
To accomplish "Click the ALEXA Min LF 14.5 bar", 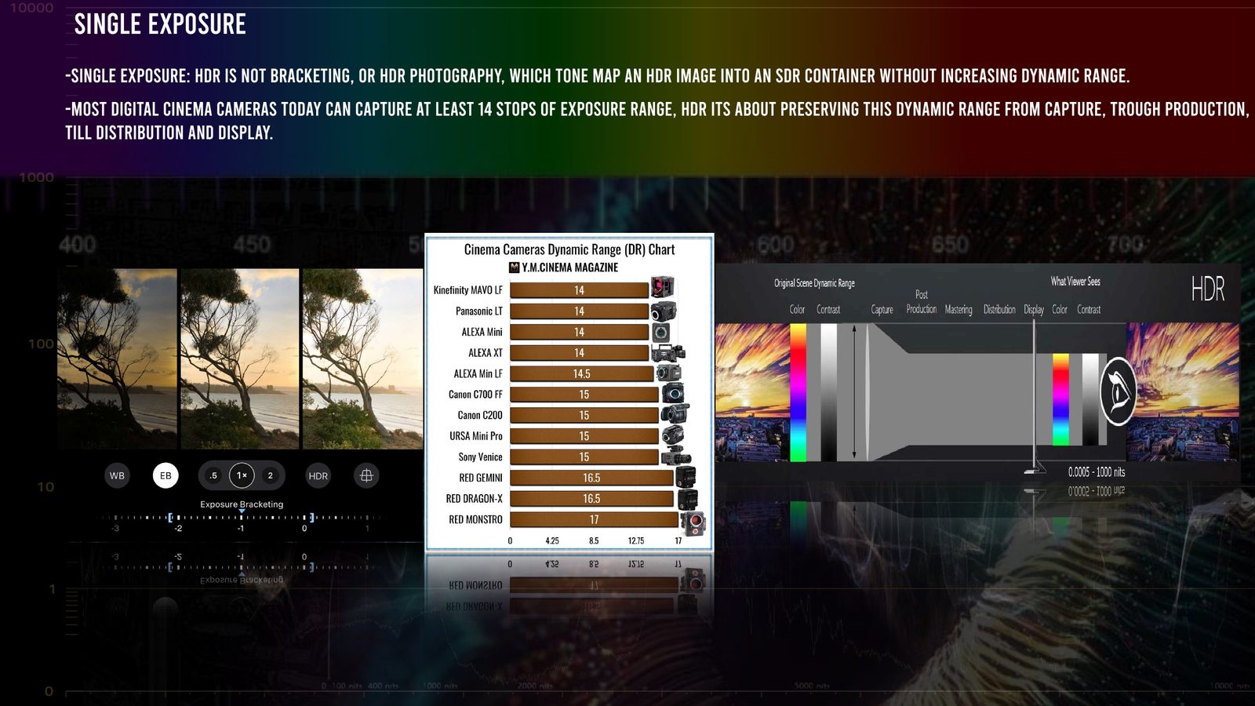I will (581, 373).
